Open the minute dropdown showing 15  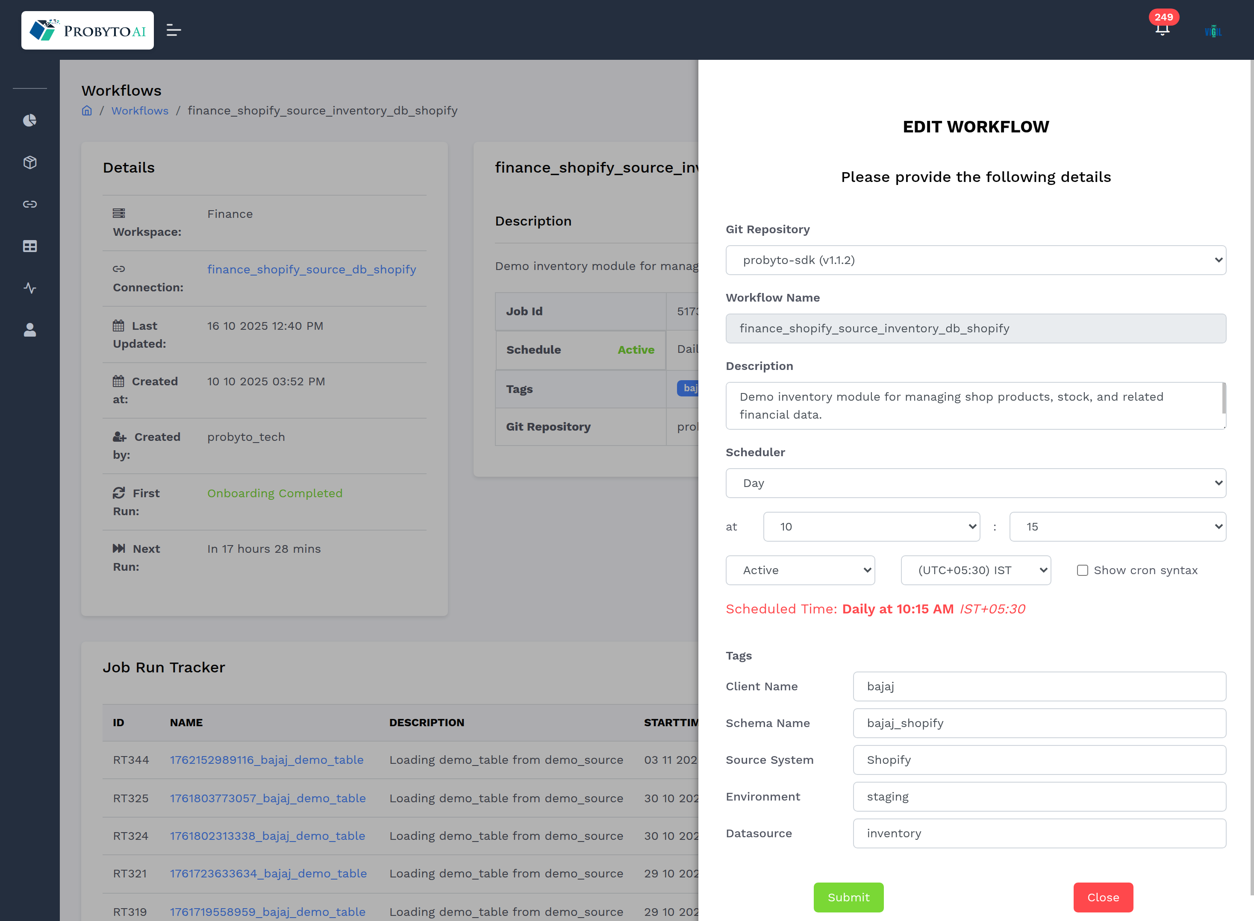coord(1117,526)
